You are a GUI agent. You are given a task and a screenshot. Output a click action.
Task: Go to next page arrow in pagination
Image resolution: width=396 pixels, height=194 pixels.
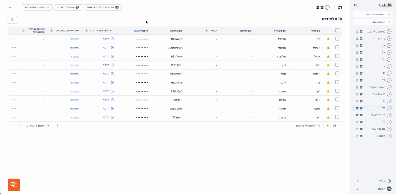pos(12,126)
